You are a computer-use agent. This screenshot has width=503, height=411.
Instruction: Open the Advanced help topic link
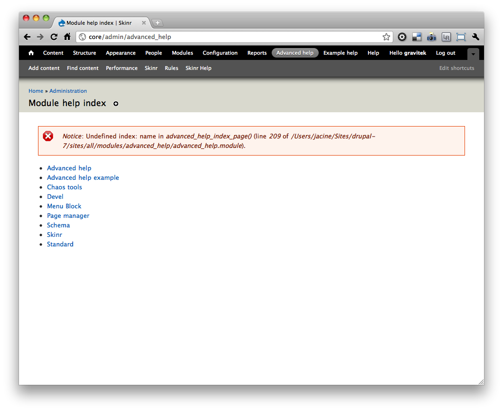(x=69, y=168)
